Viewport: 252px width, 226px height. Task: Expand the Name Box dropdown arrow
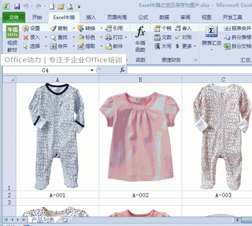click(x=92, y=70)
